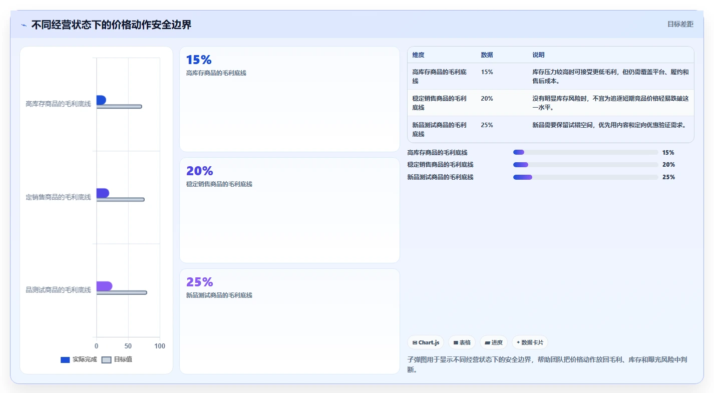Click the pulse icon beside the dashboard title
Screen dimensions: 714x393
[24, 25]
